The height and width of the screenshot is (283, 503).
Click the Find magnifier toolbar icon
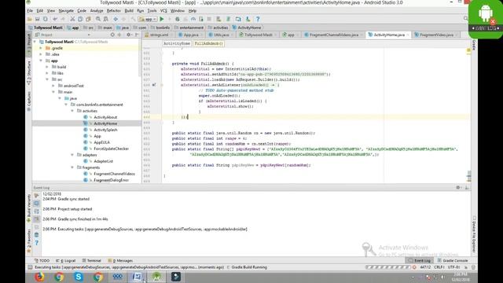coord(98,19)
